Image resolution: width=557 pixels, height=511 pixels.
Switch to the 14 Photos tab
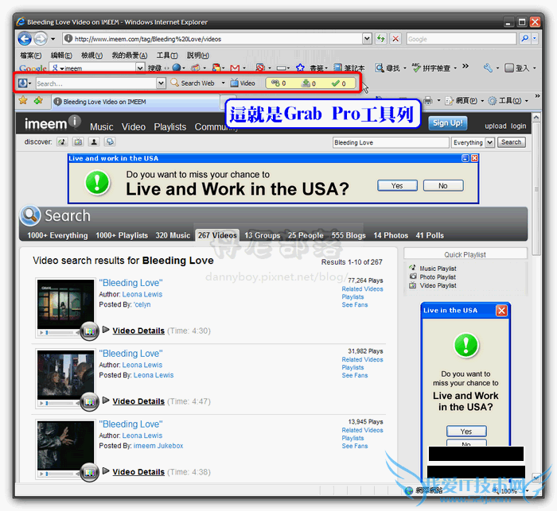(391, 235)
